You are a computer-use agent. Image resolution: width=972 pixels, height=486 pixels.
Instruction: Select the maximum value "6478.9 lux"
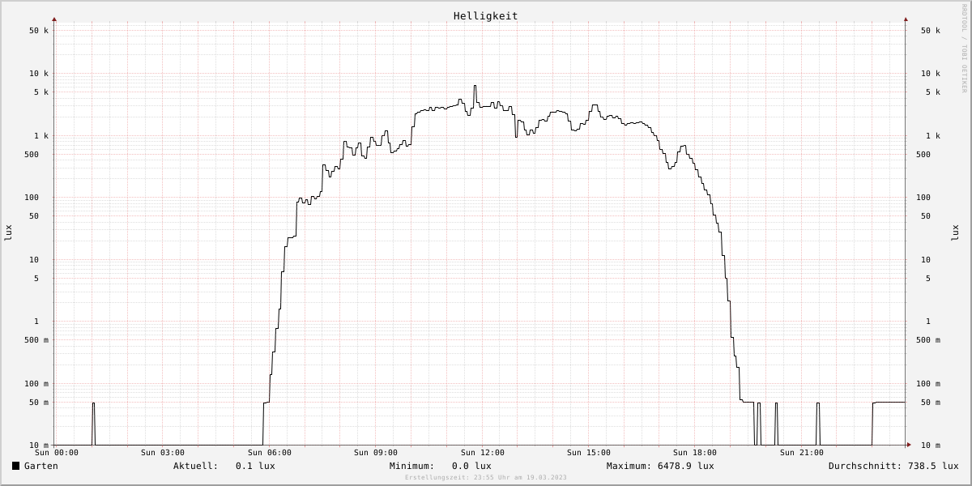685,466
